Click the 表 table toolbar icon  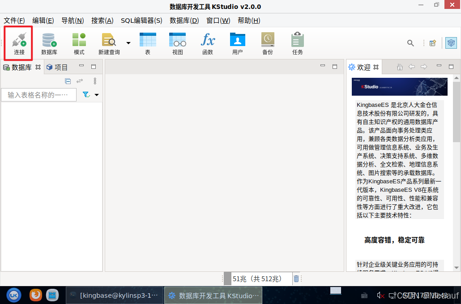point(148,43)
